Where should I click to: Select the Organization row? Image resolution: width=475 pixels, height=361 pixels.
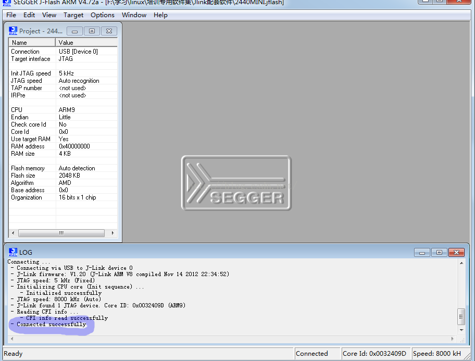pyautogui.click(x=63, y=197)
